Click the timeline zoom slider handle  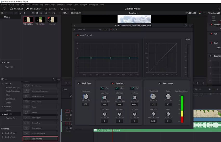tap(210, 89)
